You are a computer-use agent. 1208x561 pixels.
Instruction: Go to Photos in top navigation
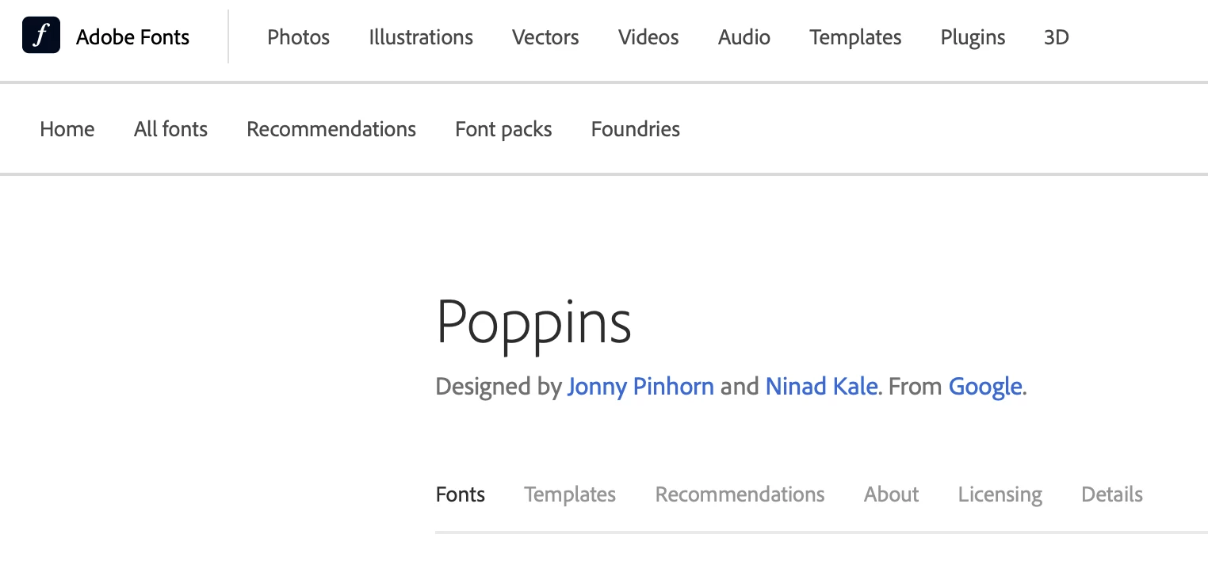point(299,37)
